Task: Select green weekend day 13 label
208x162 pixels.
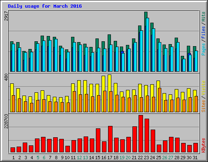Action: coord(85,158)
